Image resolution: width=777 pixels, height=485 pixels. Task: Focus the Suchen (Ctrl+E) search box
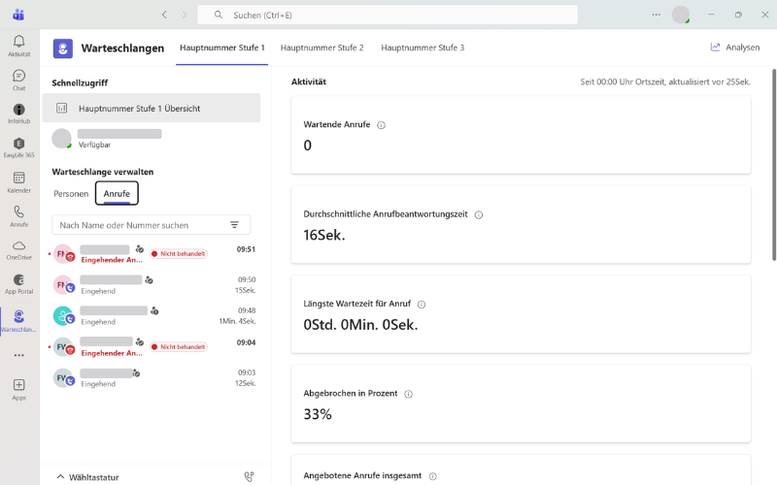(388, 15)
